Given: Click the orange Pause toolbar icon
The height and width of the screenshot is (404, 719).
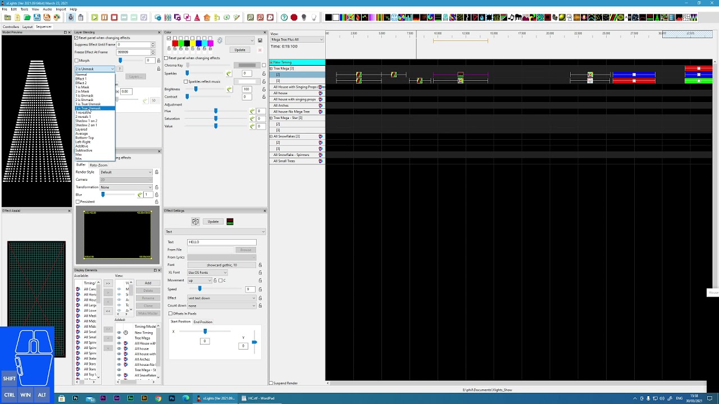Looking at the screenshot, I should 104,17.
